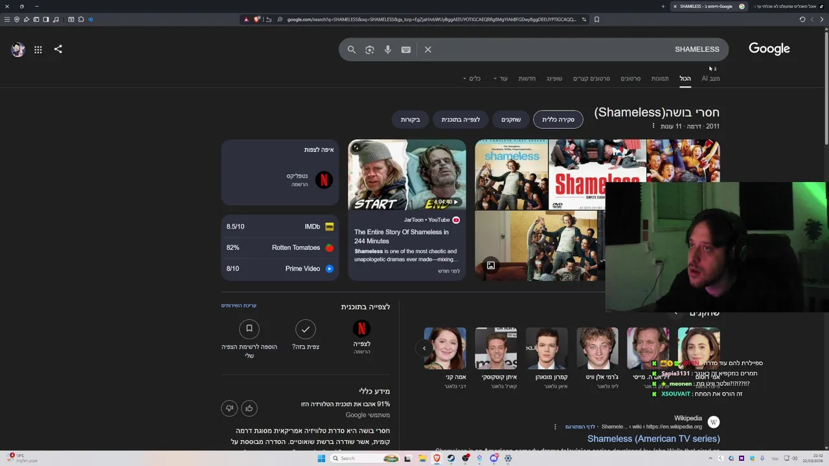Select the לצפייה בתוכנית watch chip
Screen dimensions: 829x466
click(x=460, y=120)
